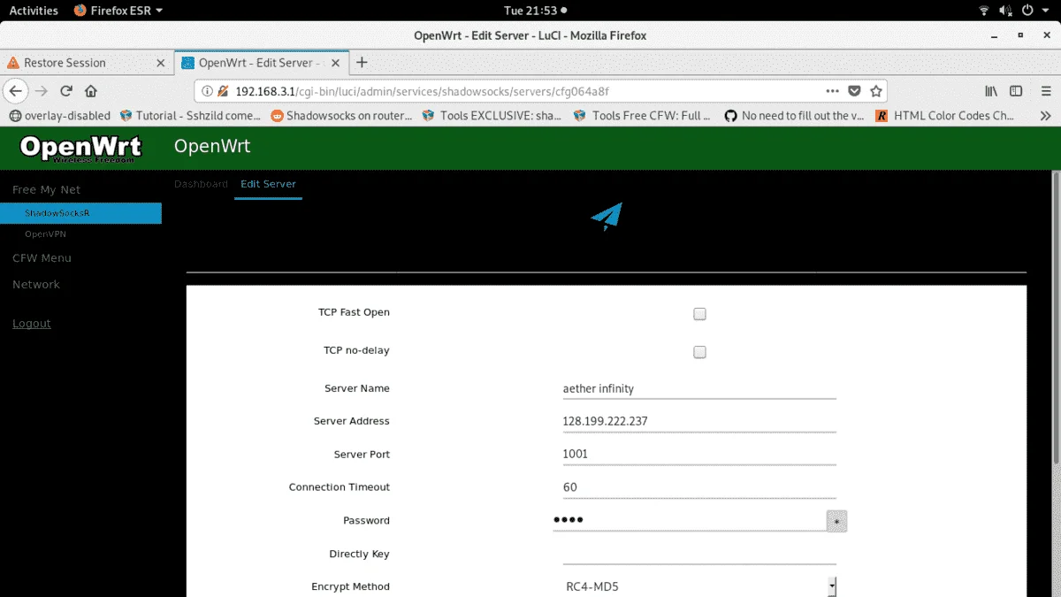
Task: Show more bookmarks with the chevron
Action: click(x=1045, y=116)
